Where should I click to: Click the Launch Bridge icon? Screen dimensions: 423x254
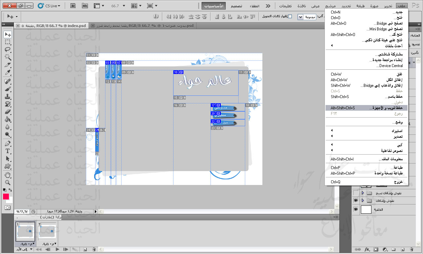click(73, 6)
